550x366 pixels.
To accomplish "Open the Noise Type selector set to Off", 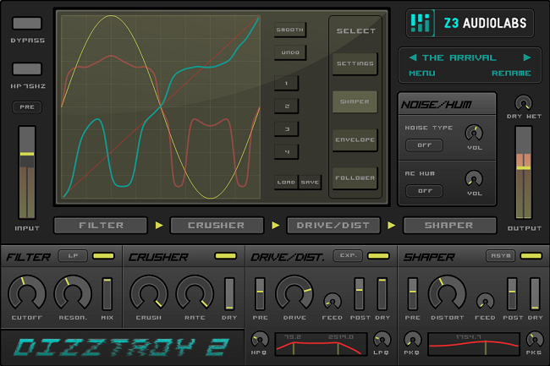I will pyautogui.click(x=424, y=145).
